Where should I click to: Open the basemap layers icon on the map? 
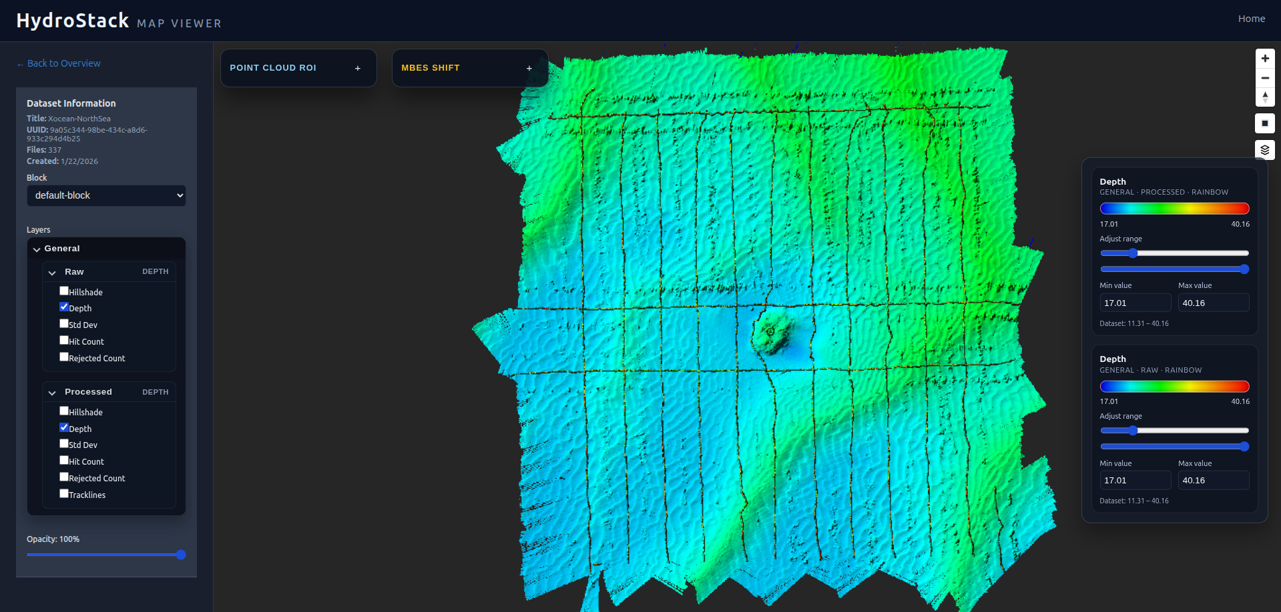[x=1265, y=149]
